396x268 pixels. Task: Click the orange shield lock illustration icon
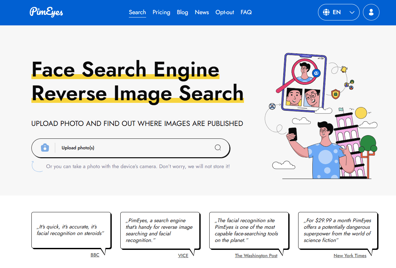(x=336, y=94)
